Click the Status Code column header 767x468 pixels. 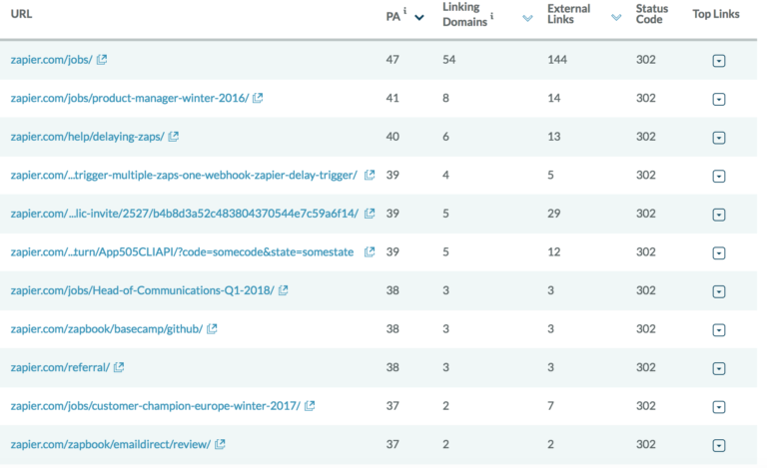pyautogui.click(x=651, y=14)
